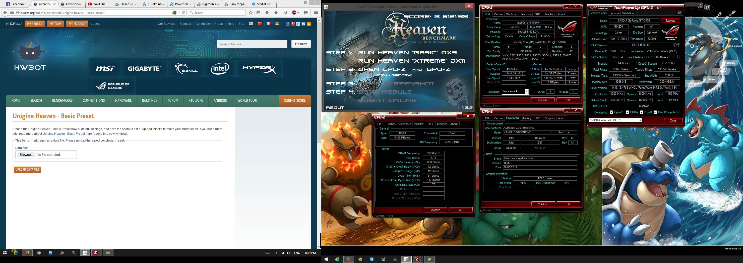Switch language with the Chinese flag
The width and height of the screenshot is (743, 263).
[x=260, y=24]
